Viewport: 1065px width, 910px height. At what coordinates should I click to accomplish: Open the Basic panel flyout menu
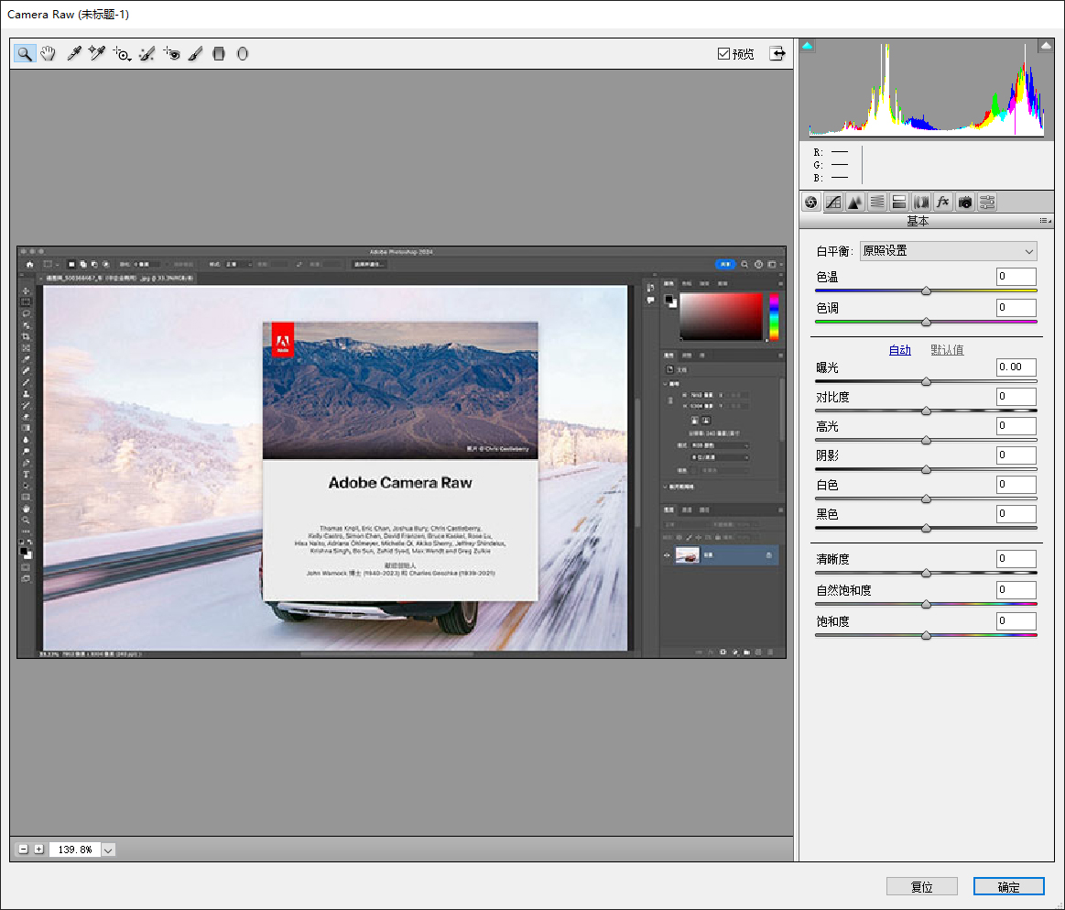pos(1044,220)
